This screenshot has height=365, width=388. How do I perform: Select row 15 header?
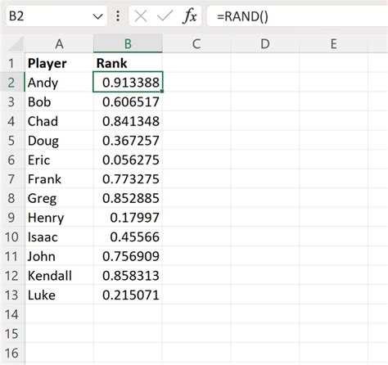pyautogui.click(x=12, y=334)
